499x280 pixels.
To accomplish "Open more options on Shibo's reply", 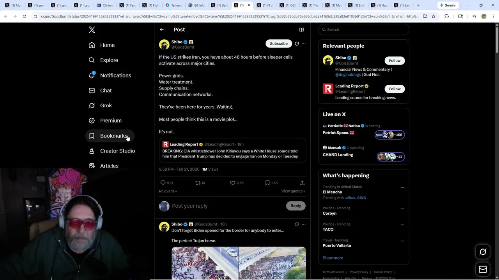I will point(304,224).
